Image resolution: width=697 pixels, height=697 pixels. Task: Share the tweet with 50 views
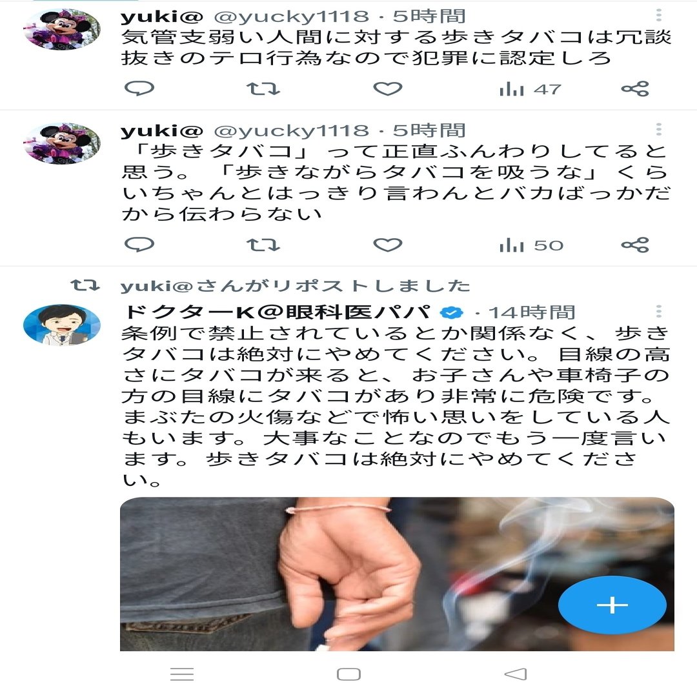635,245
